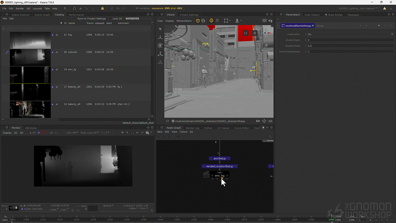
Task: Select the aovSetup node
Action: pyautogui.click(x=220, y=158)
